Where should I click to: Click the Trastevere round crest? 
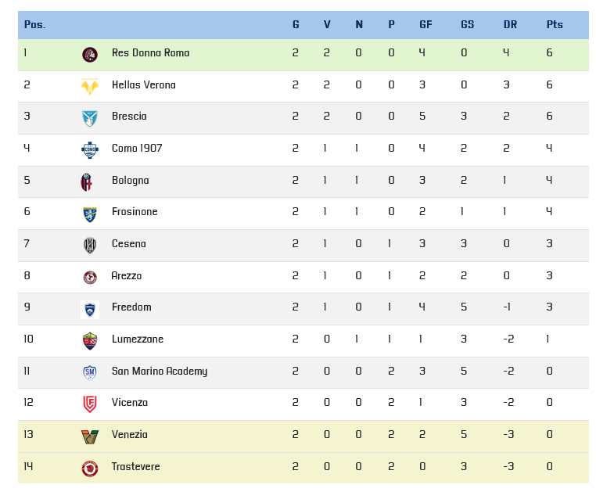[90, 469]
